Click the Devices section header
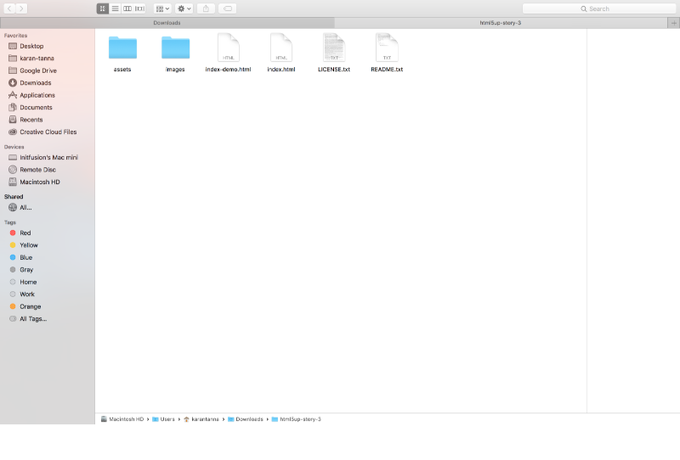Image resolution: width=680 pixels, height=460 pixels. [14, 147]
